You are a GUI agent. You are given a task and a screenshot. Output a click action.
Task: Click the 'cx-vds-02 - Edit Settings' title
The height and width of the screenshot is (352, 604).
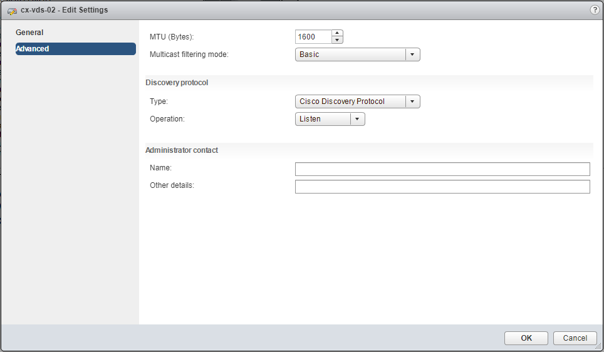click(x=65, y=10)
